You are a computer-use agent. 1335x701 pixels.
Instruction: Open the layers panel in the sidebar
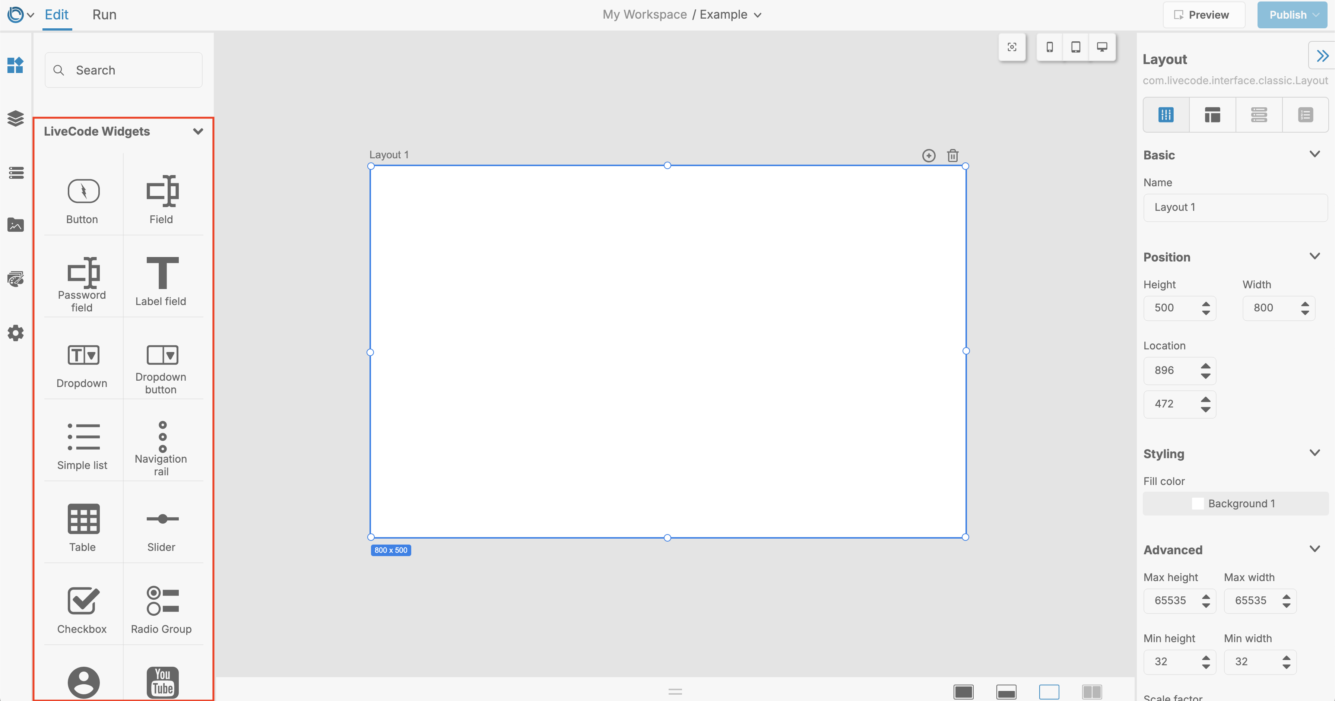(16, 119)
